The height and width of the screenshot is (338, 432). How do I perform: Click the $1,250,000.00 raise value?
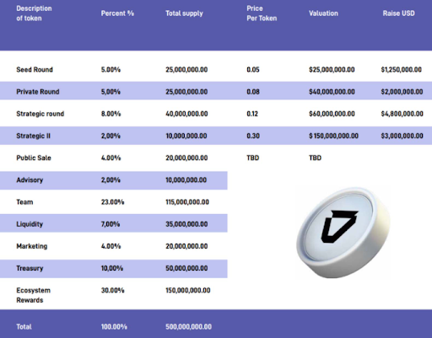(402, 69)
